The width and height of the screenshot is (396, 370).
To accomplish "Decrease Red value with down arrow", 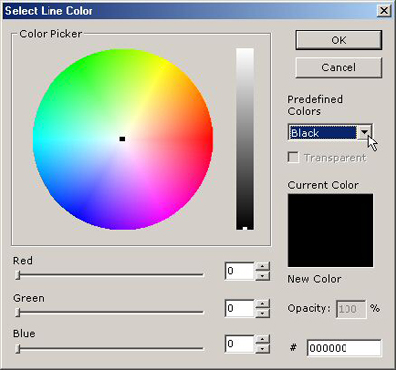I will pyautogui.click(x=262, y=276).
